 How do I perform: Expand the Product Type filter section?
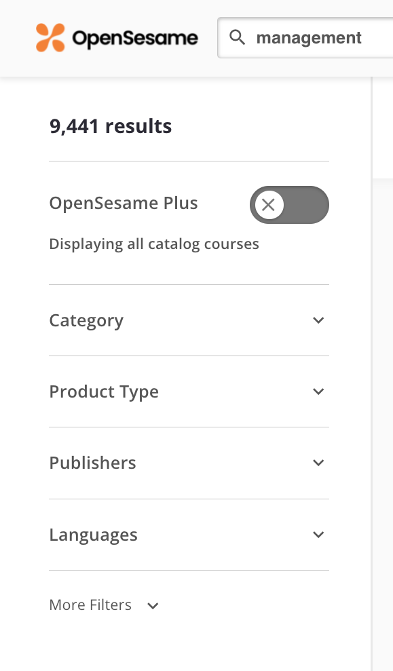189,391
